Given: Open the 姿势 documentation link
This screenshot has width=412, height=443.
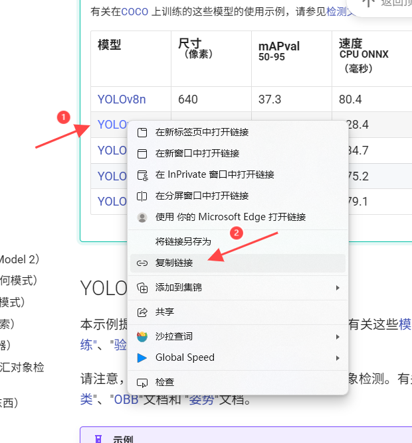Looking at the screenshot, I should tap(201, 399).
